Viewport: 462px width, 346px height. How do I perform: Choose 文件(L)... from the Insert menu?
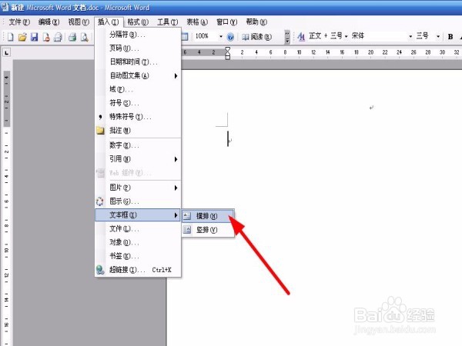click(138, 229)
